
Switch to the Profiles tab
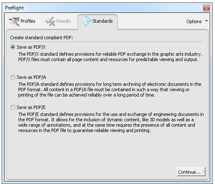tap(22, 21)
